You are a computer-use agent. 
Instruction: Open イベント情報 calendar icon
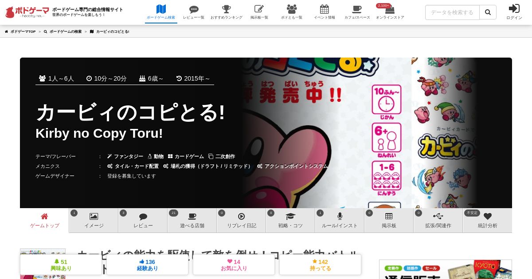click(325, 9)
